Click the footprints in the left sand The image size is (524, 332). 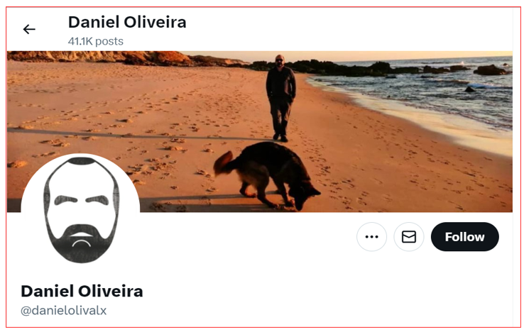(x=100, y=133)
